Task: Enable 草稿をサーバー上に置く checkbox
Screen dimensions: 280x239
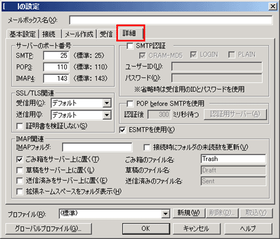Action: [20, 170]
